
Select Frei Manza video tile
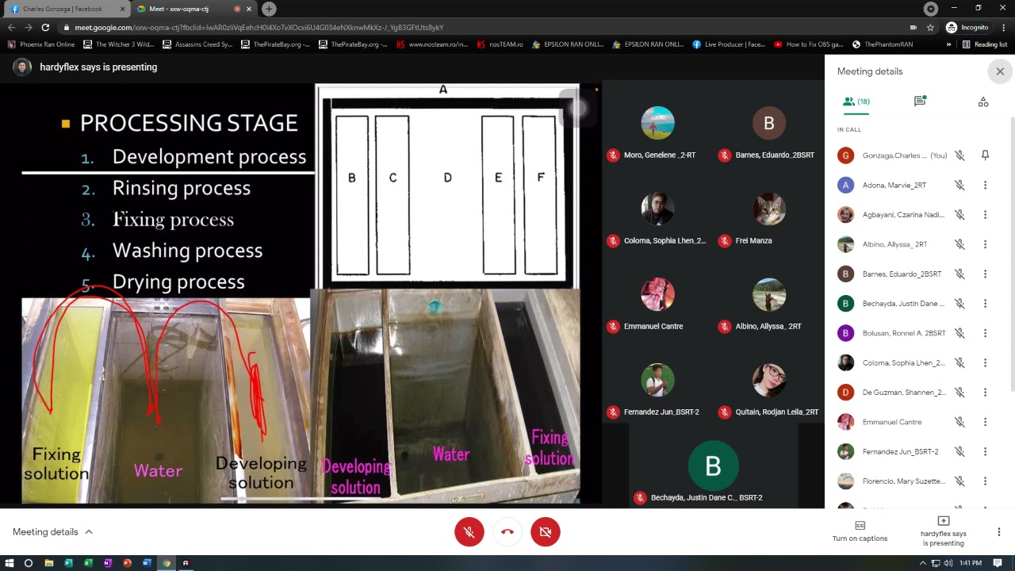click(x=768, y=209)
